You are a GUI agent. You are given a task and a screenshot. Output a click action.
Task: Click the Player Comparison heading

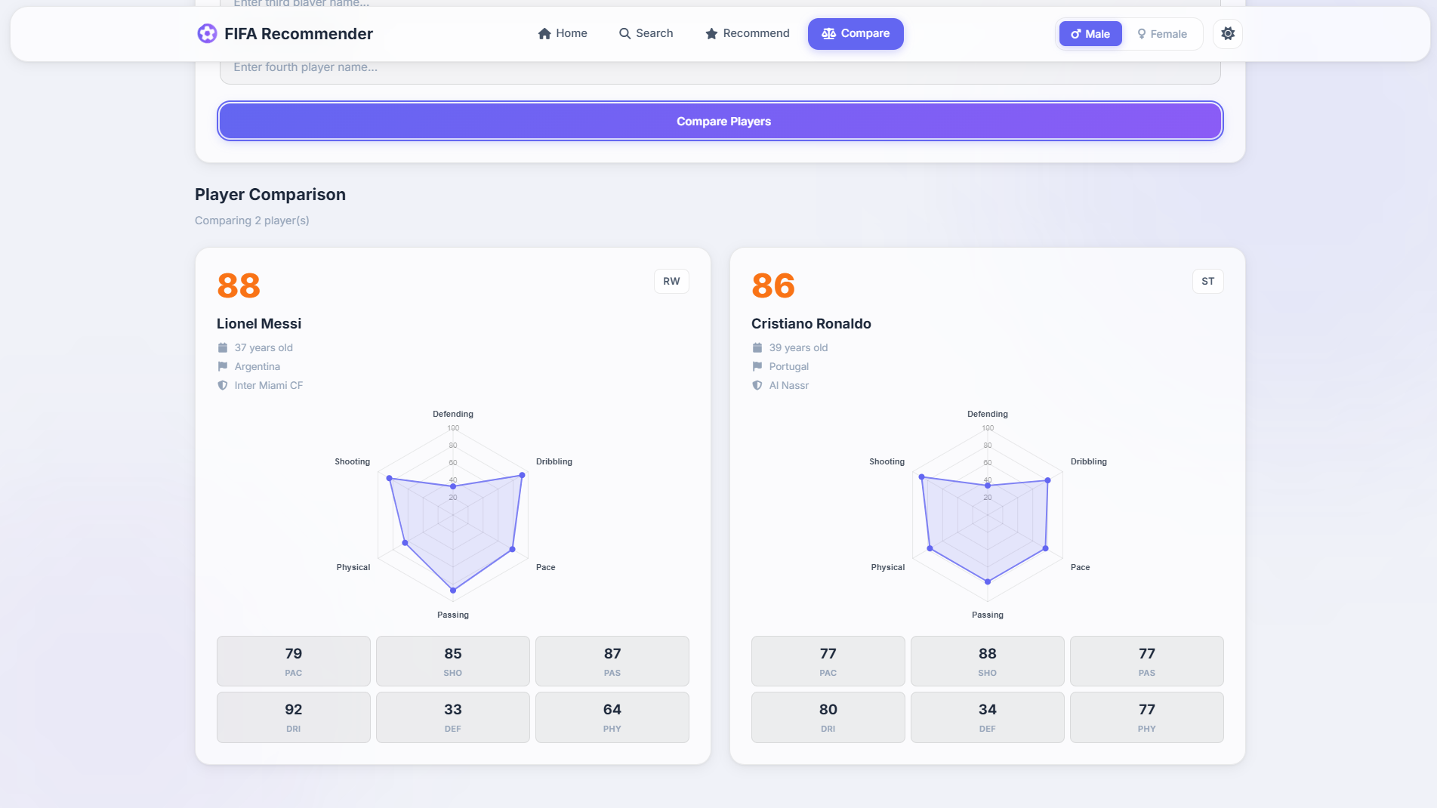(x=270, y=194)
